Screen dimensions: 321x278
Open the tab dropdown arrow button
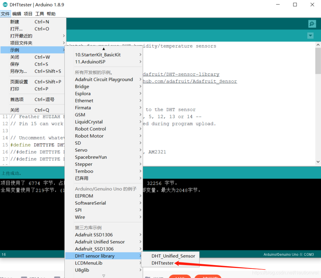coord(310,36)
